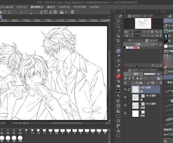Viewport: 173px width, 143px height.
Task: Toggle lock layer padlock icon
Action: tap(137, 78)
